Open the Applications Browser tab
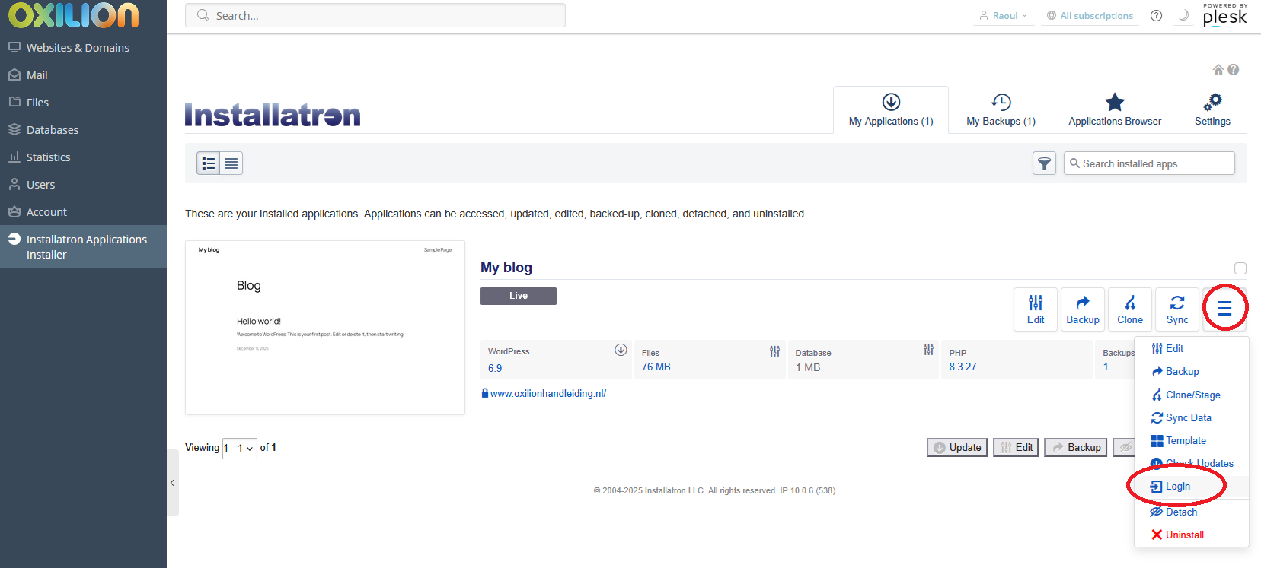 pyautogui.click(x=1115, y=110)
